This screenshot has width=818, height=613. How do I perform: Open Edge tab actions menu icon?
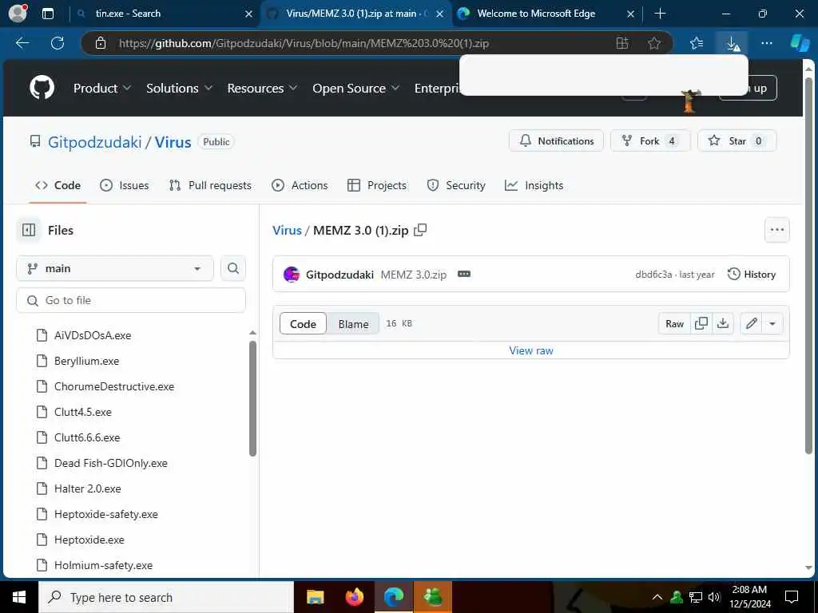[x=47, y=14]
